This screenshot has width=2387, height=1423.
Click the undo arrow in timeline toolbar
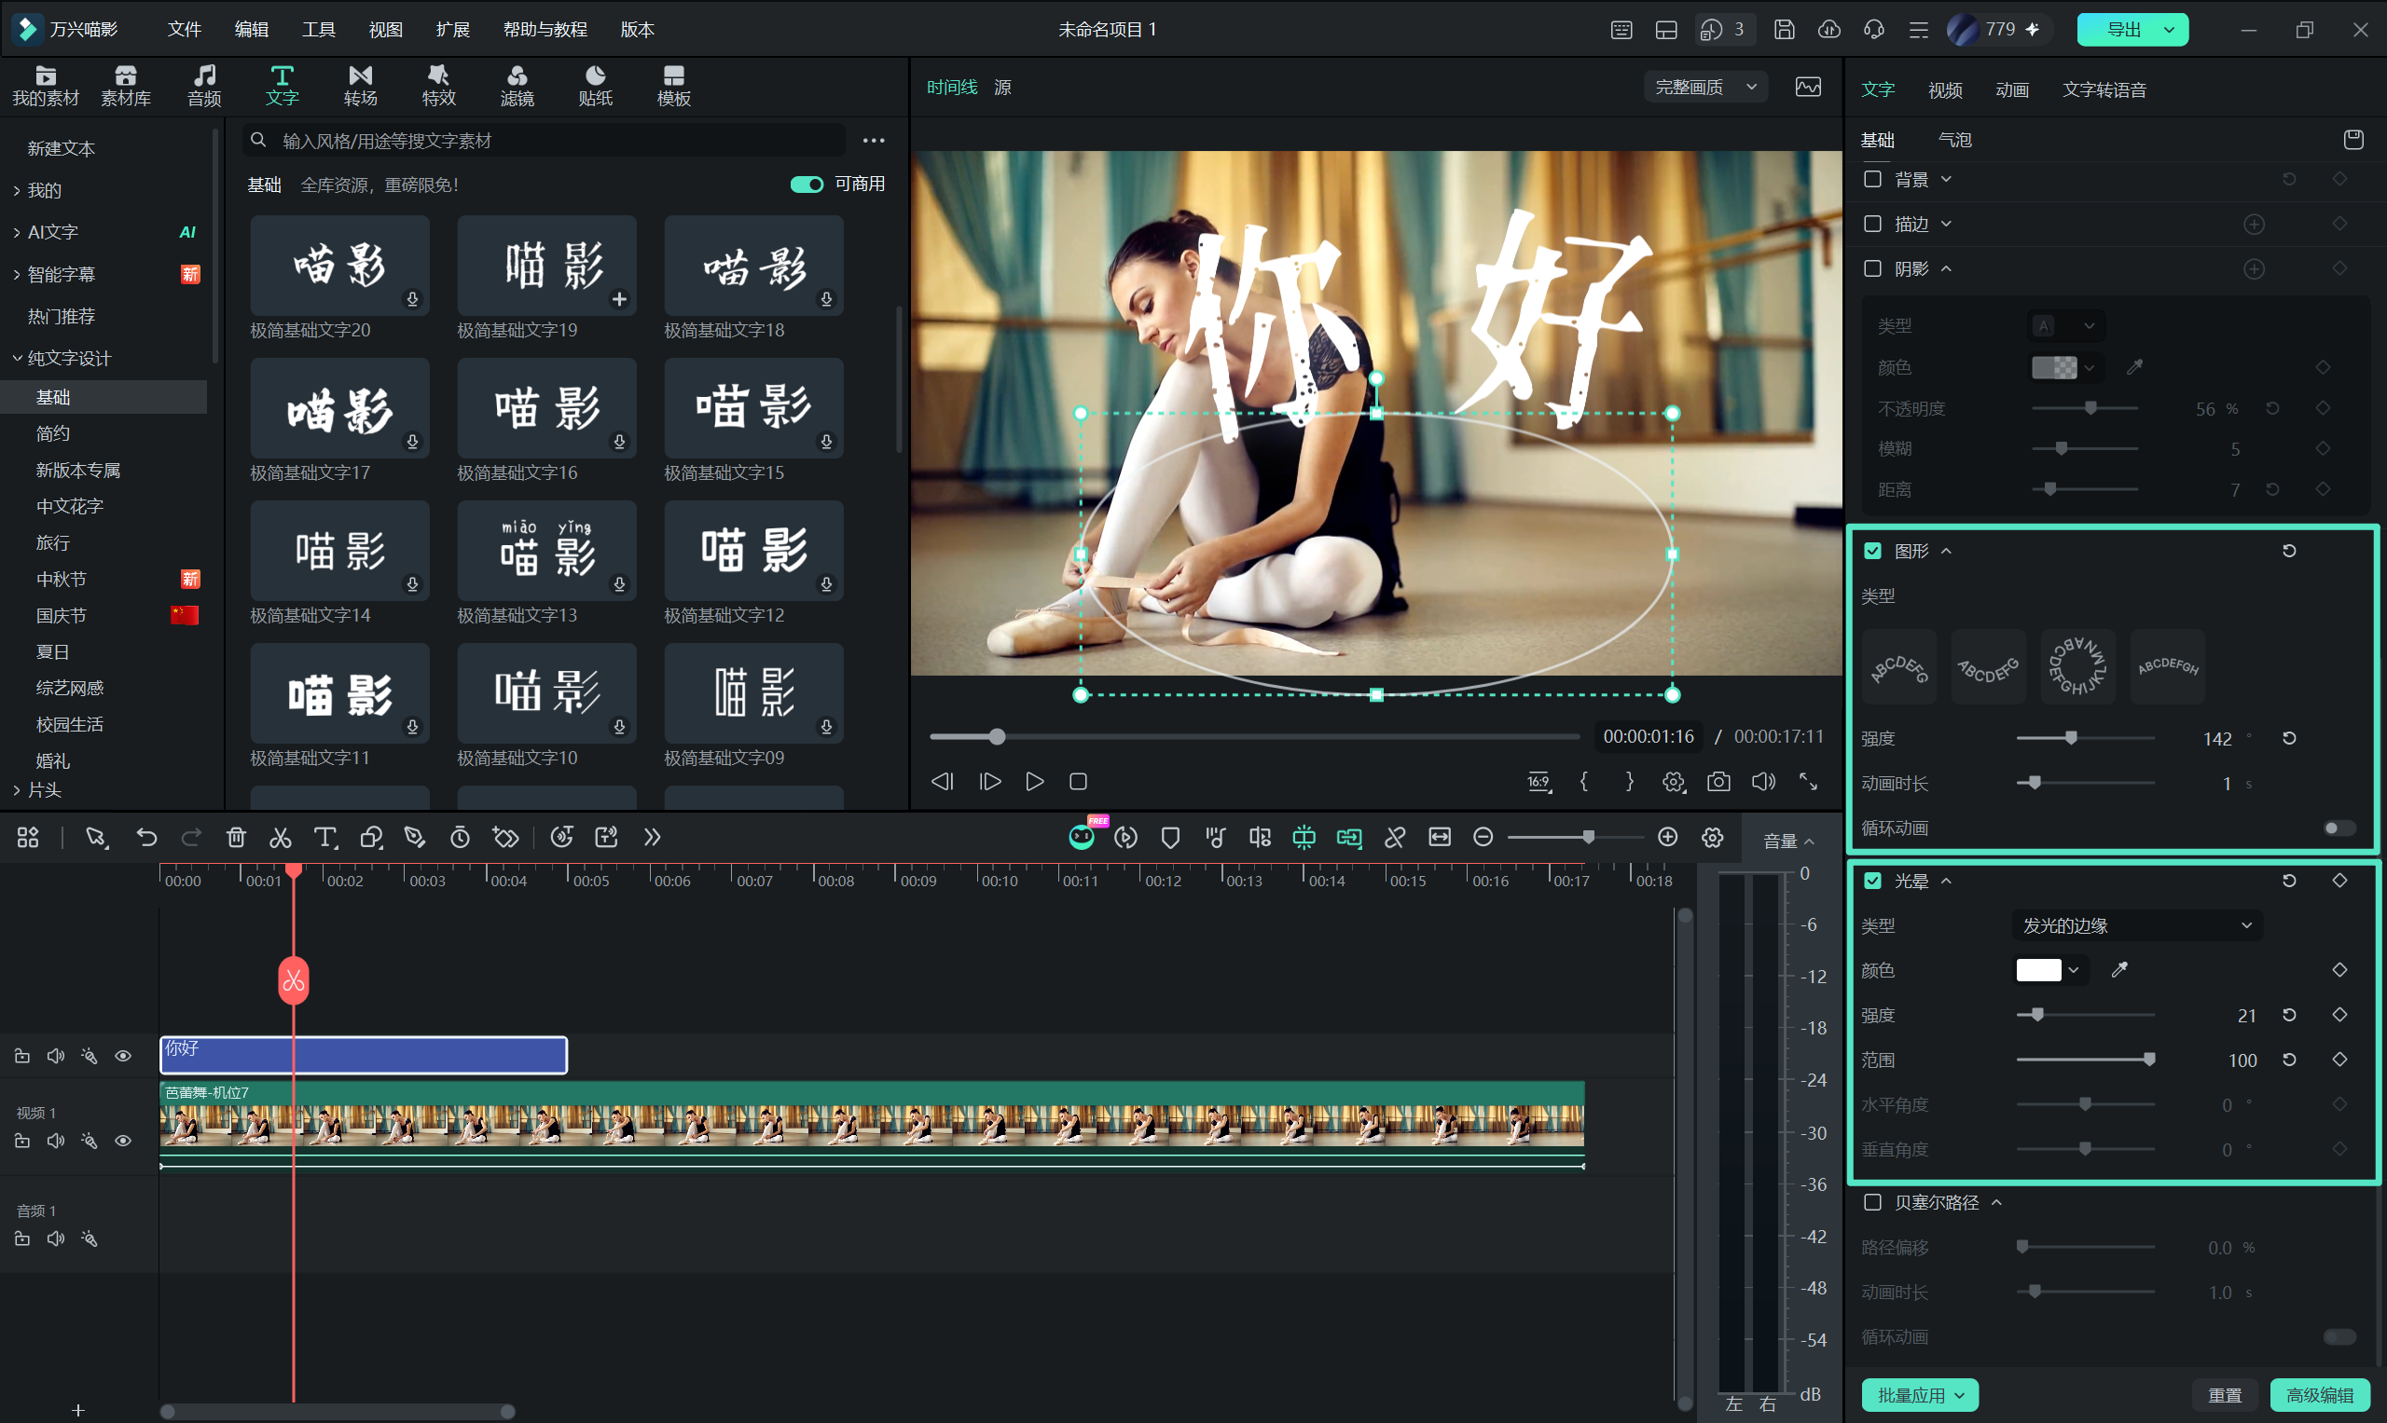tap(146, 837)
